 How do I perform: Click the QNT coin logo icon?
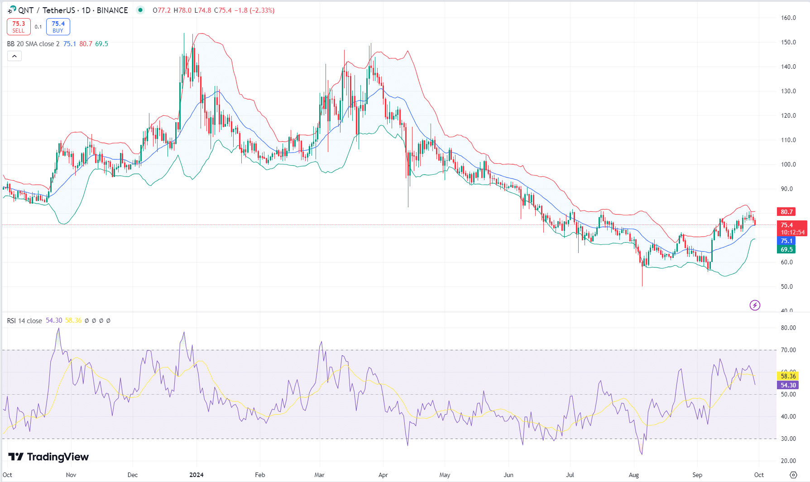coord(12,10)
